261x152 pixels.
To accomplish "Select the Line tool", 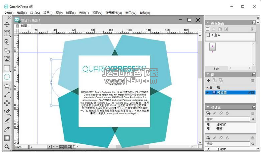I will tap(7, 95).
